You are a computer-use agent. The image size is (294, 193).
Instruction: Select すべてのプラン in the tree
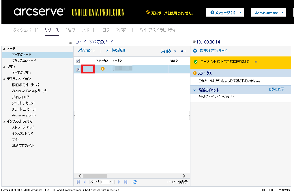pyautogui.click(x=22, y=73)
